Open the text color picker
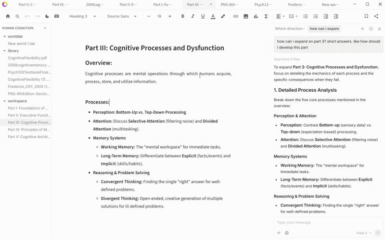This screenshot has width=385, height=240. click(213, 16)
